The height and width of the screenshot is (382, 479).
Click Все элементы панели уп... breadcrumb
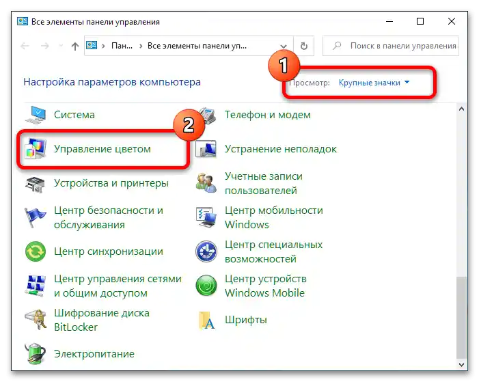coord(197,46)
